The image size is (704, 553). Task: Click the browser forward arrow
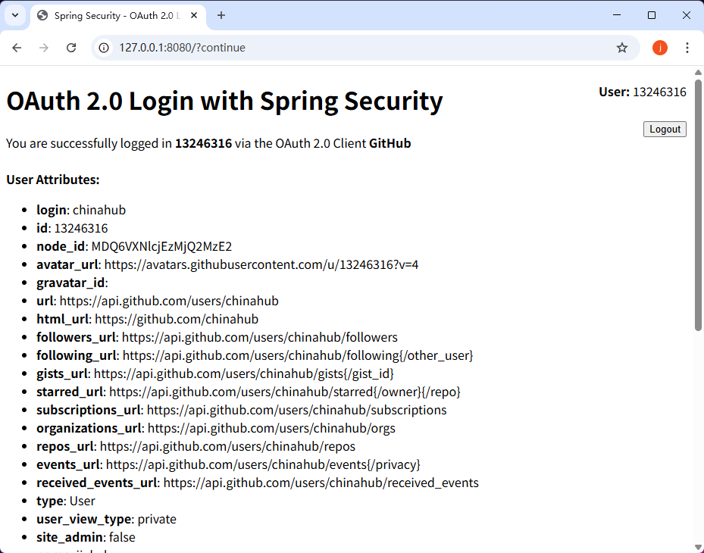pyautogui.click(x=44, y=48)
